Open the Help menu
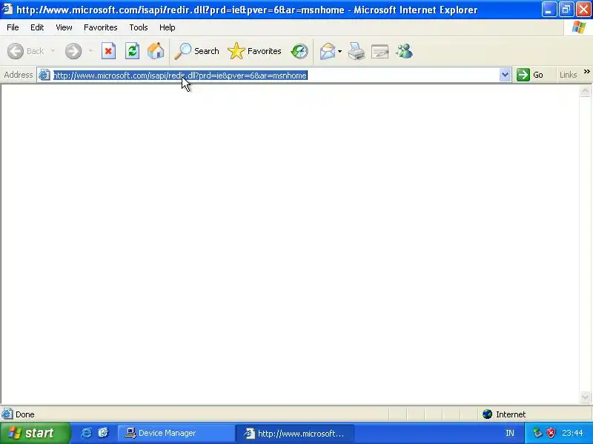Image resolution: width=593 pixels, height=444 pixels. click(x=167, y=27)
